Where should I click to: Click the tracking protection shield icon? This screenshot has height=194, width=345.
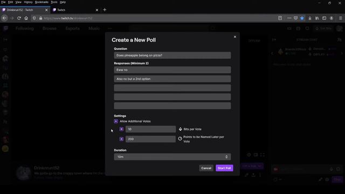tap(34, 18)
